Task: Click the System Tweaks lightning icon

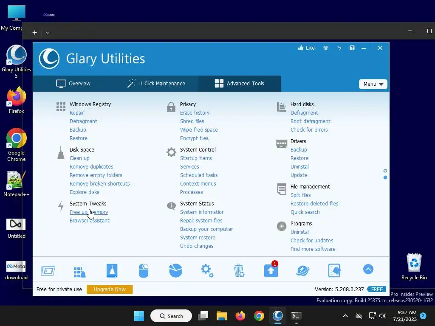Action: click(x=61, y=206)
